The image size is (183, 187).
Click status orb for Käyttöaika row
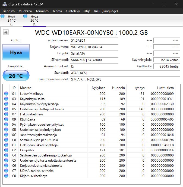click(6, 119)
